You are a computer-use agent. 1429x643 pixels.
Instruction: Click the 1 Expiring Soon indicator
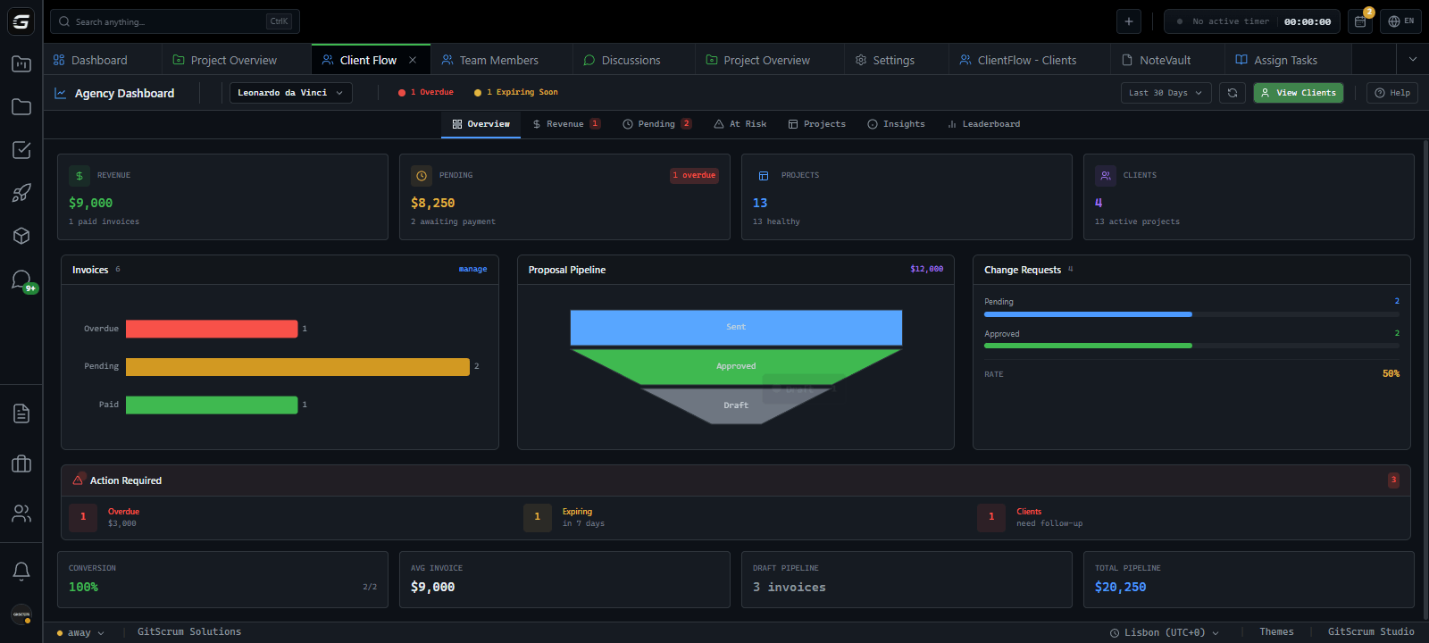516,92
